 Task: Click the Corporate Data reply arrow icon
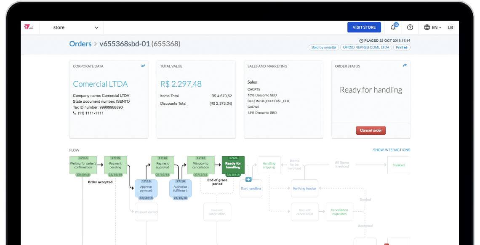click(x=143, y=66)
